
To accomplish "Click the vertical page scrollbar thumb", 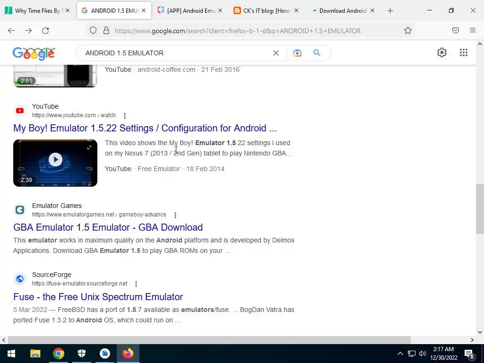I will tap(480, 209).
